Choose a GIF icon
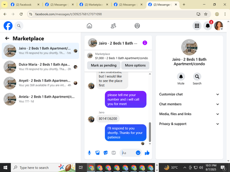 (x=114, y=153)
